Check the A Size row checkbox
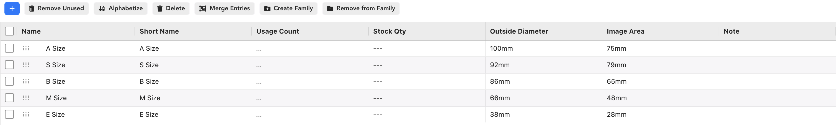Viewport: 836px width, 125px height. point(9,48)
